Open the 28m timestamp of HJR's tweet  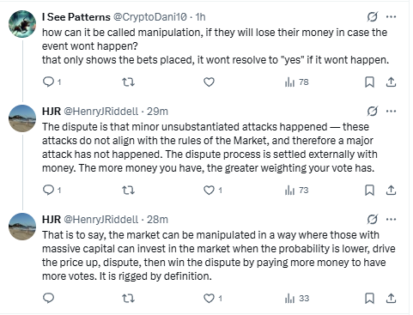tap(157, 220)
